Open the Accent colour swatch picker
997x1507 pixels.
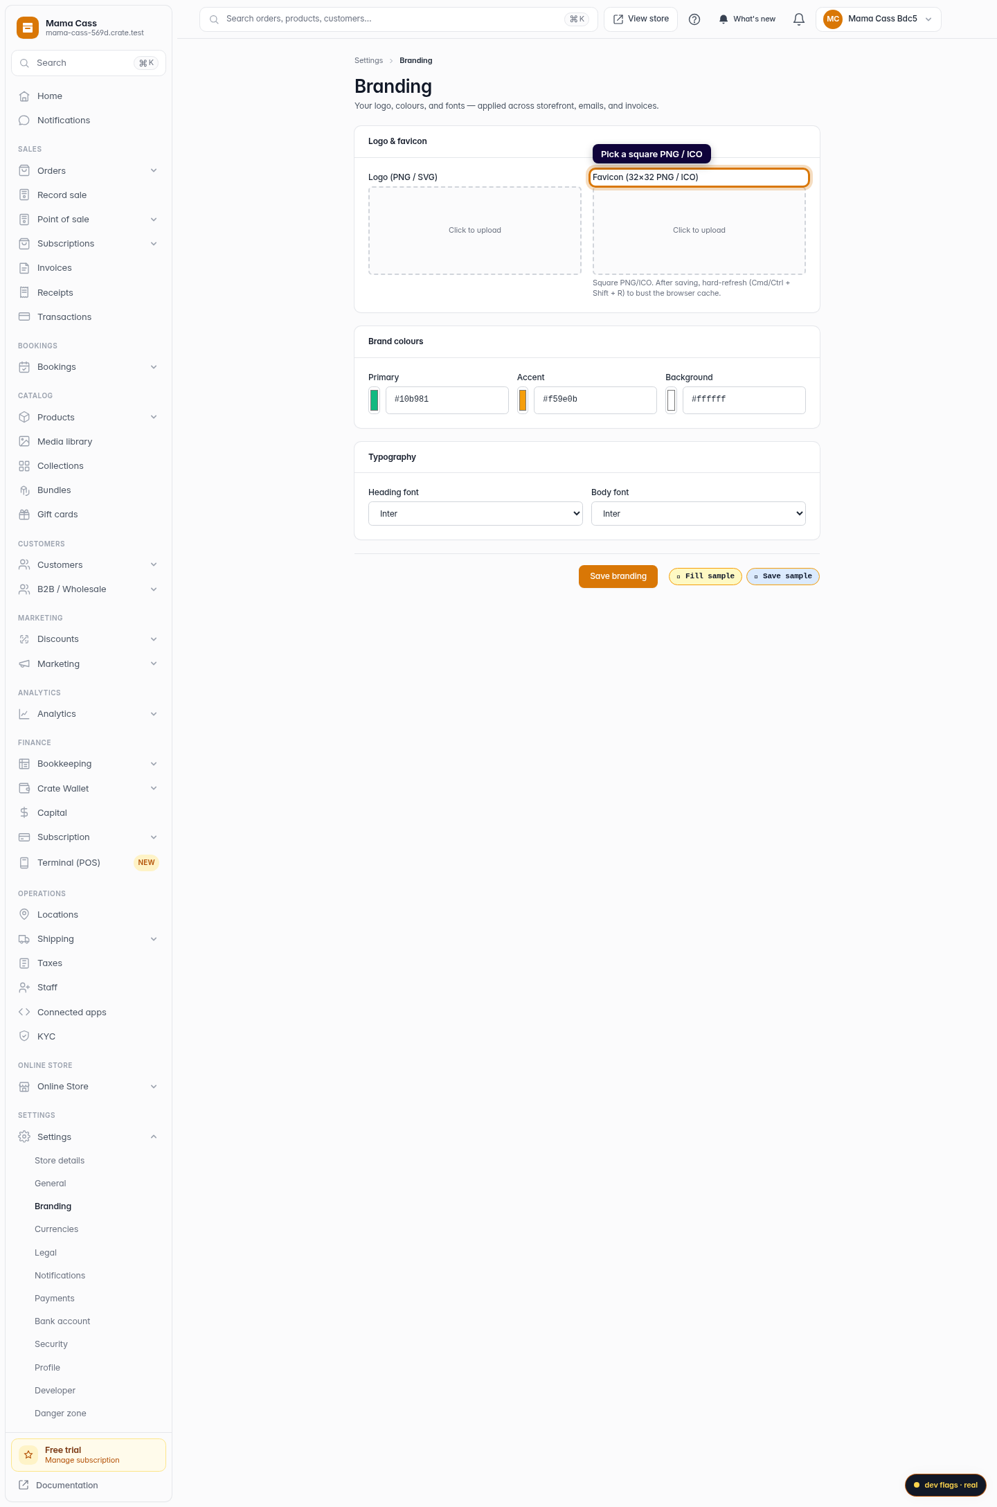523,400
